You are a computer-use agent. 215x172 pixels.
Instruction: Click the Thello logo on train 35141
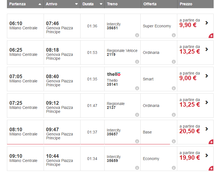[114, 74]
